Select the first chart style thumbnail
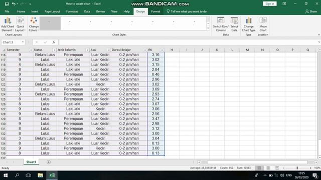 coord(50,23)
